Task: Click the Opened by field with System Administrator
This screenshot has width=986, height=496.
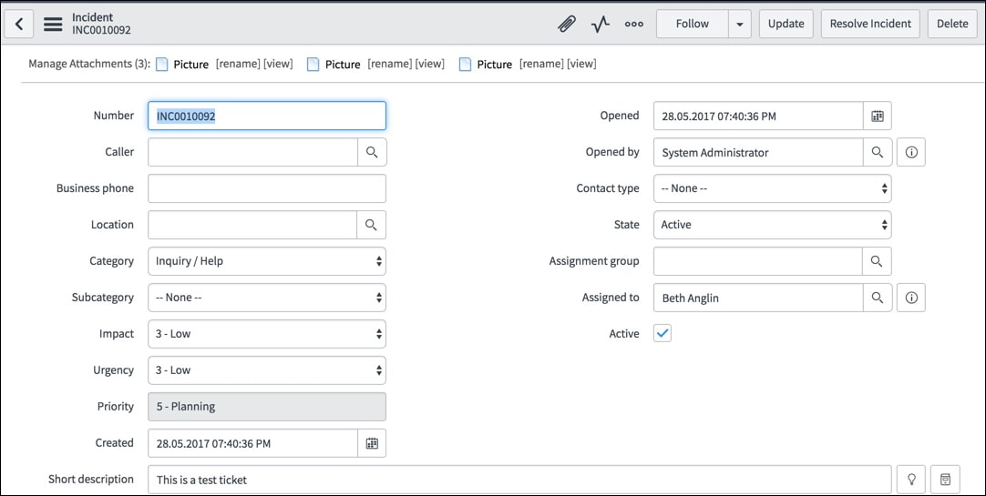Action: pos(758,152)
